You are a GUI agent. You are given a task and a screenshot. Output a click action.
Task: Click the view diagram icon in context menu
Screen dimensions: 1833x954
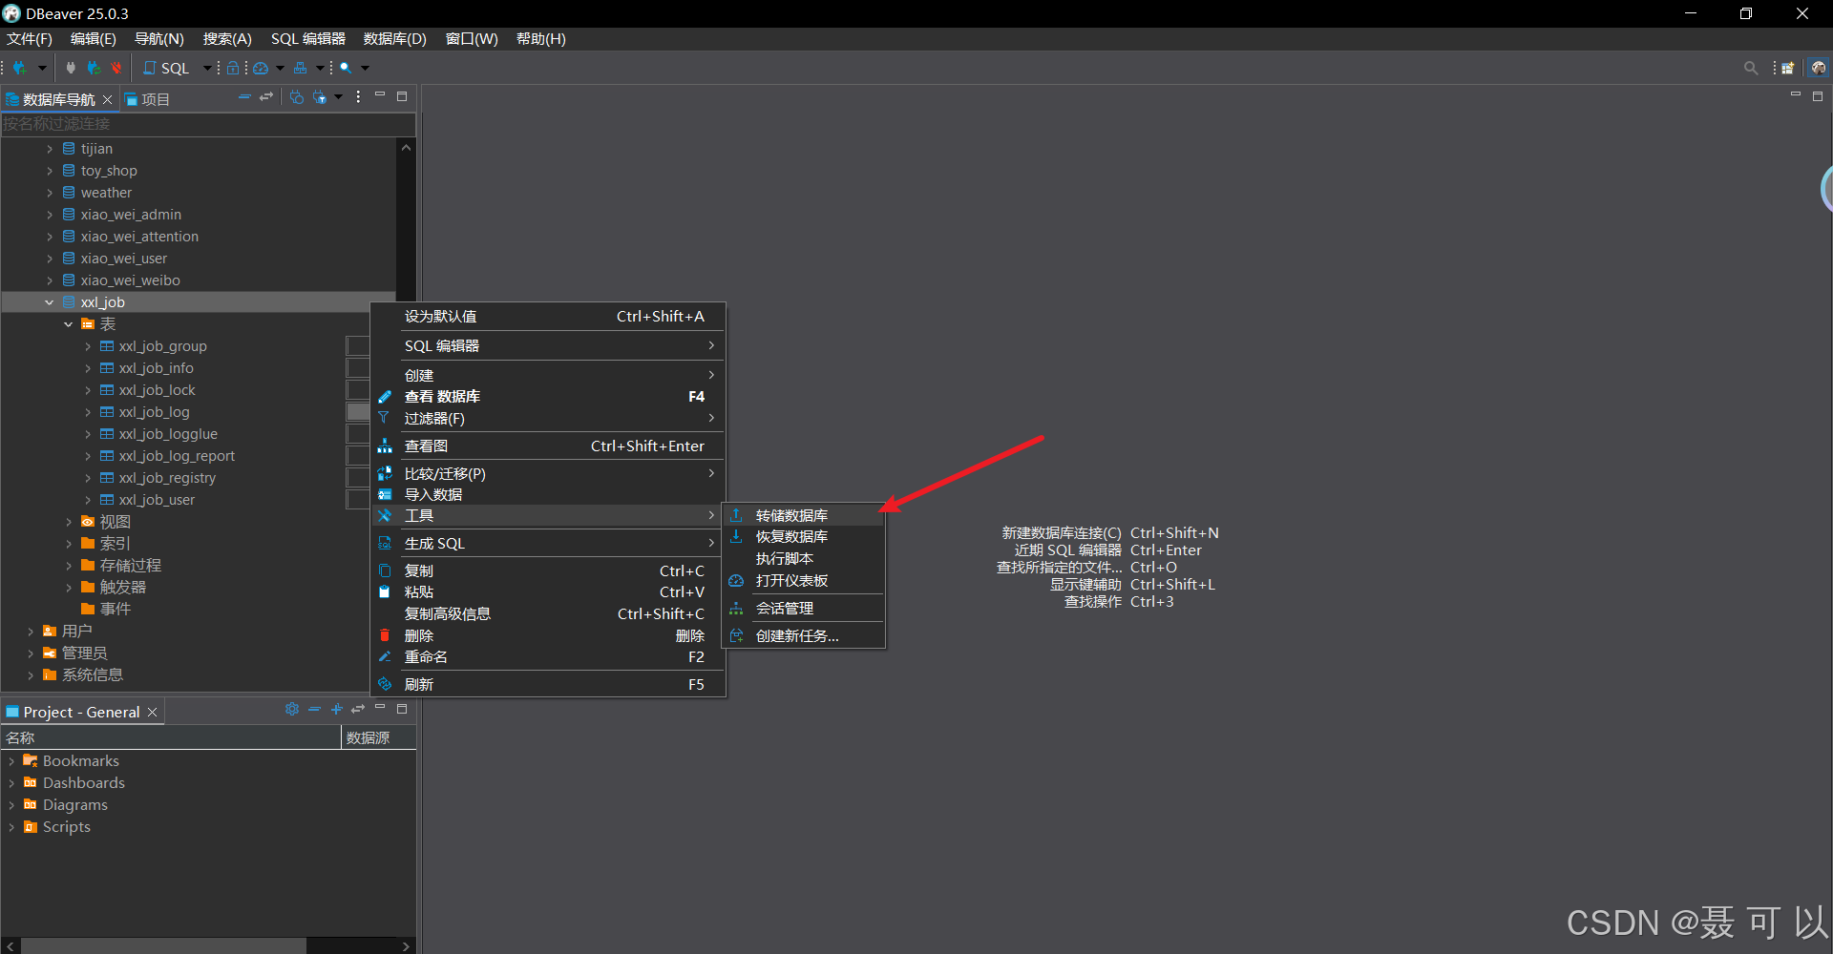385,446
